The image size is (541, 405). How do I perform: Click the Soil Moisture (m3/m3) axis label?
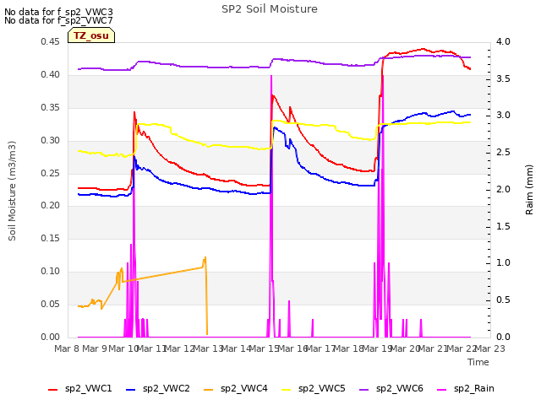click(12, 191)
